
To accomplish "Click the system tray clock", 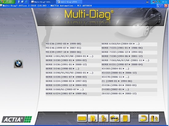I will tap(164, 2).
